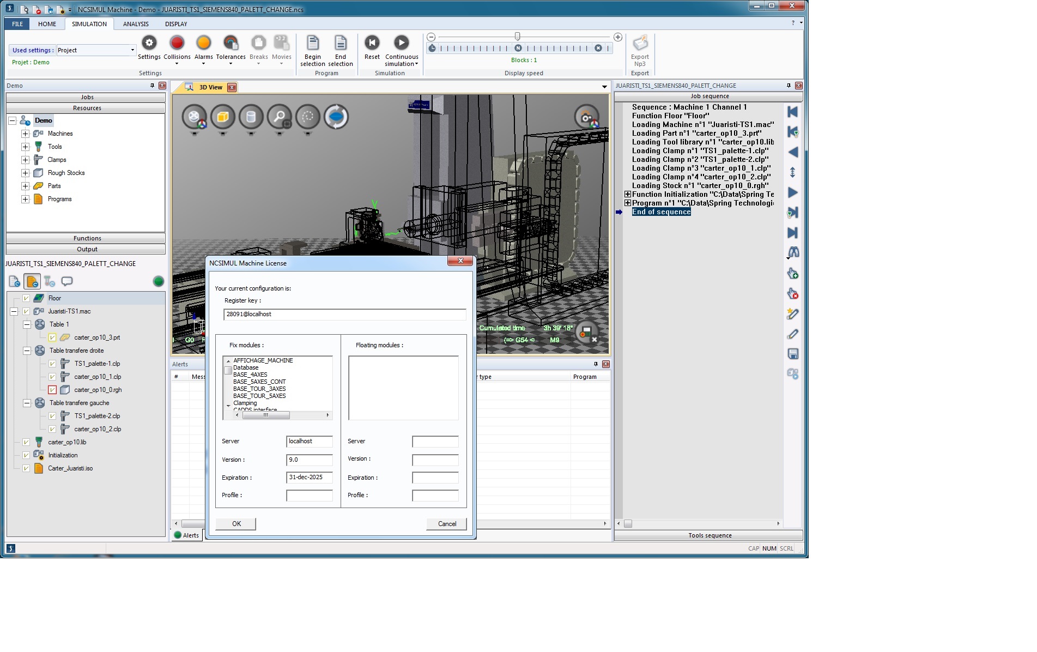Open the Jobs panel header

pyautogui.click(x=86, y=97)
